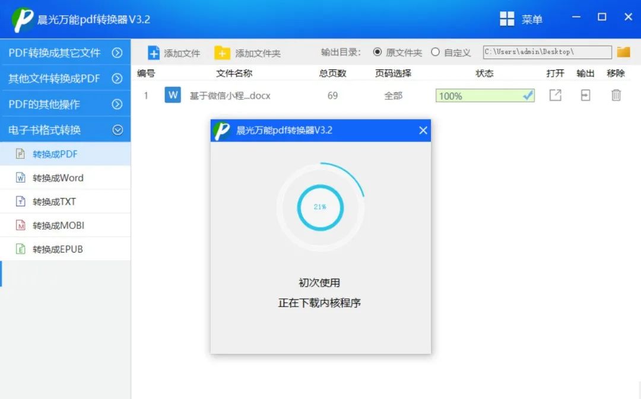Select the 自定义 output radio button
The height and width of the screenshot is (399, 641).
pyautogui.click(x=436, y=52)
